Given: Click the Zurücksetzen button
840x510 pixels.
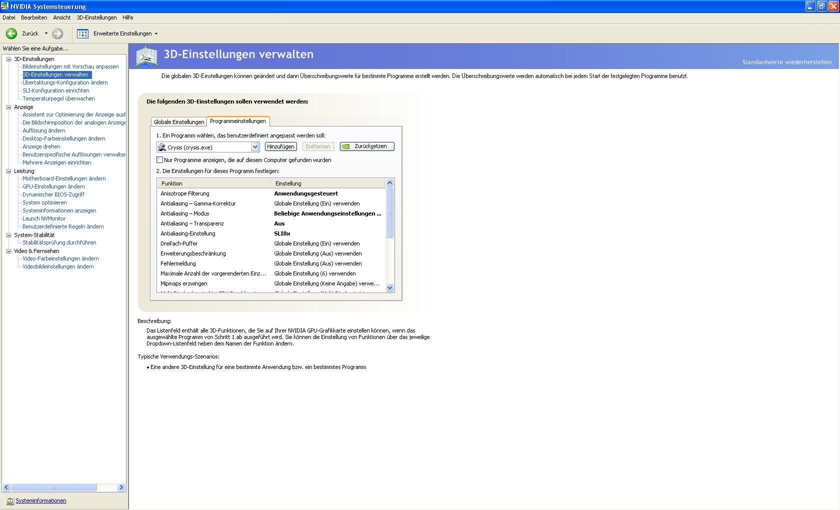Looking at the screenshot, I should coord(367,146).
